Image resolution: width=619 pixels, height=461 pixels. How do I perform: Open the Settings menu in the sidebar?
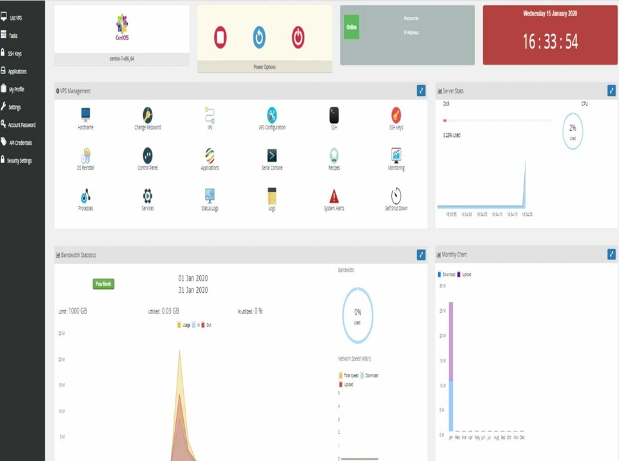(x=16, y=107)
